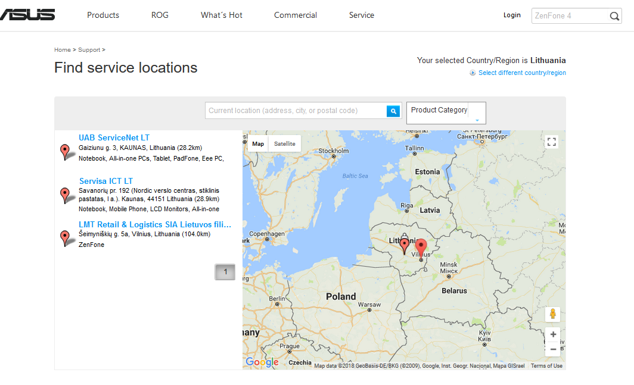Click the Riga label on the map

(407, 205)
